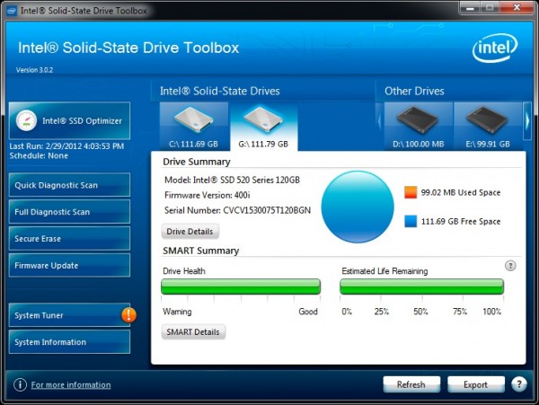This screenshot has height=405, width=539.
Task: Click the Serial Number CVCV1530075T120BGN text
Action: [x=237, y=210]
